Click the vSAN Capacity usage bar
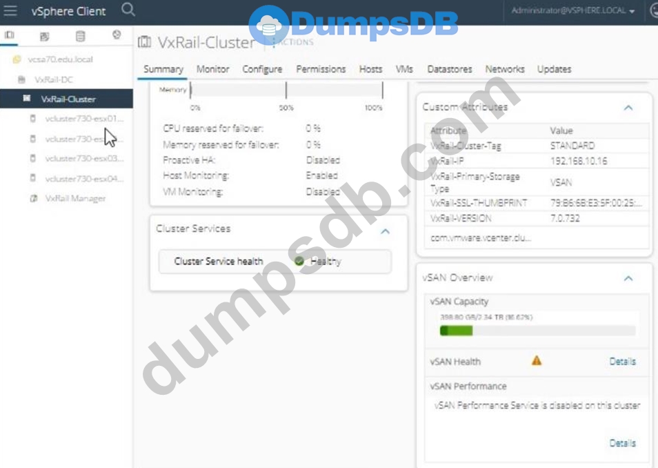 537,331
